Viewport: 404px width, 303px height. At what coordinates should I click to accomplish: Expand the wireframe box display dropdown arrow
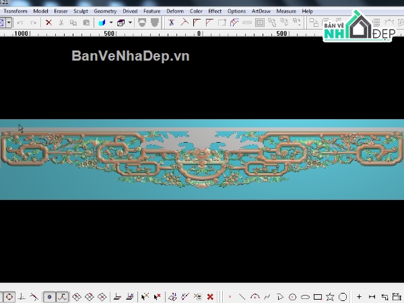[x=130, y=23]
